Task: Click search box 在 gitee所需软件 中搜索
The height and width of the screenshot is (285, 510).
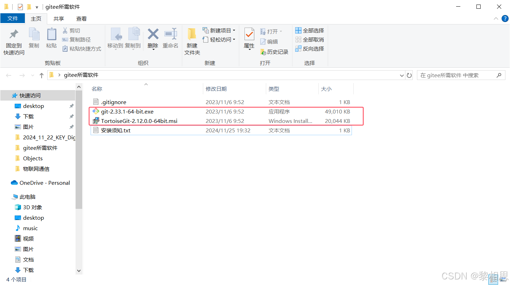Action: 461,75
